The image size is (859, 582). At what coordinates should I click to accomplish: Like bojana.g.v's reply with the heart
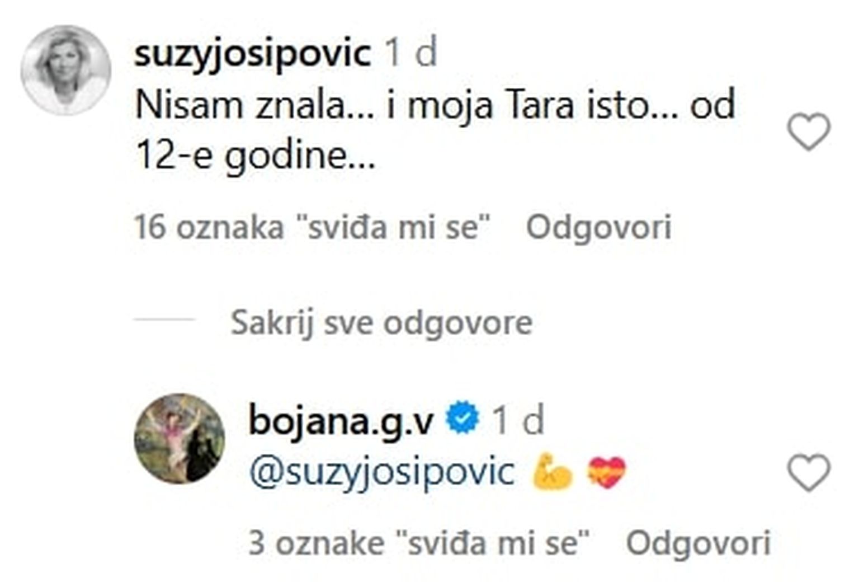pos(808,473)
